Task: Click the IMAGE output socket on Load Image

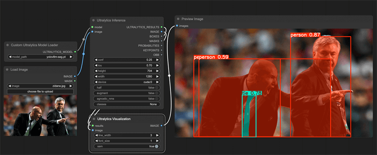Action: (75, 76)
